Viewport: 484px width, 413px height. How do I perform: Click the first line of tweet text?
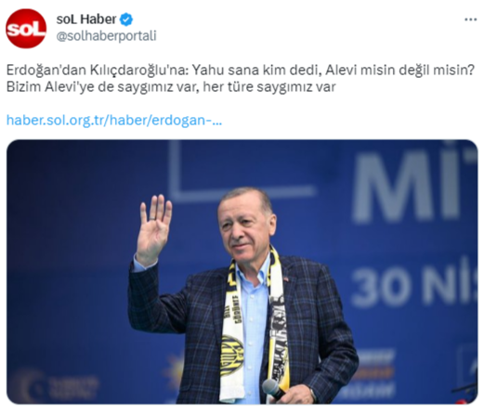[x=241, y=71]
